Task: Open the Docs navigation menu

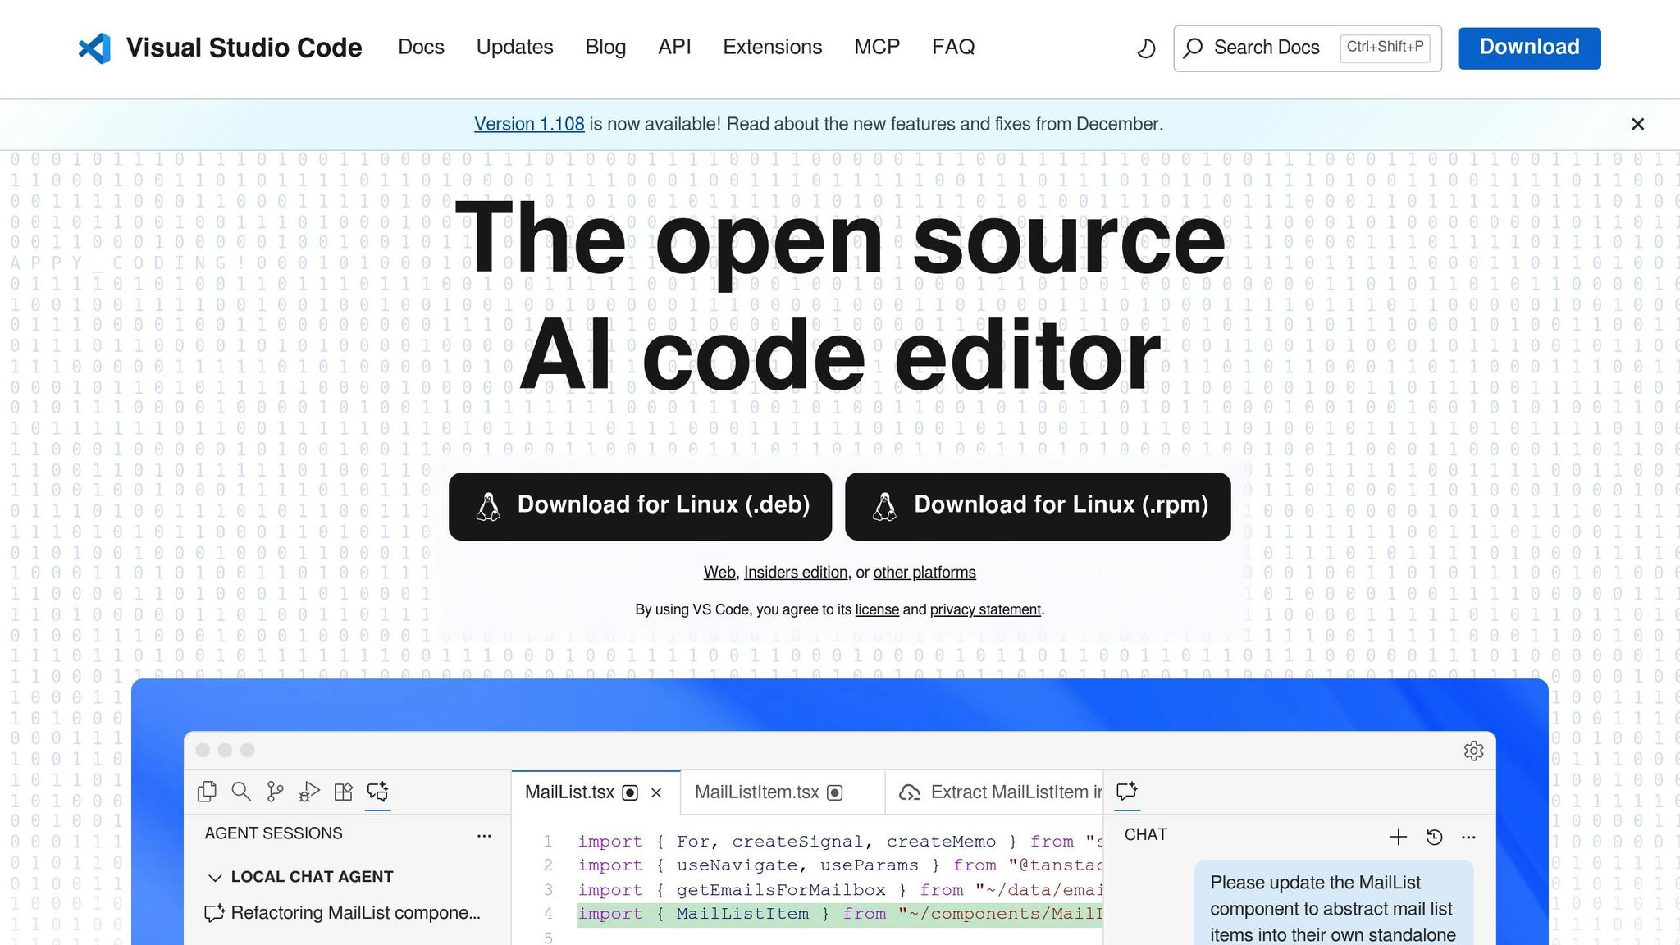Action: coord(421,47)
